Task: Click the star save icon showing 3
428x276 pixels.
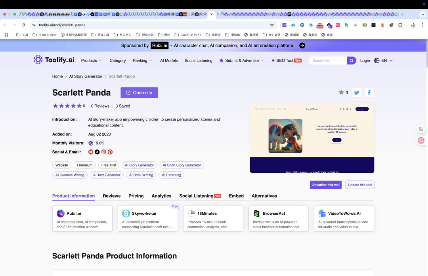Action: (341, 93)
